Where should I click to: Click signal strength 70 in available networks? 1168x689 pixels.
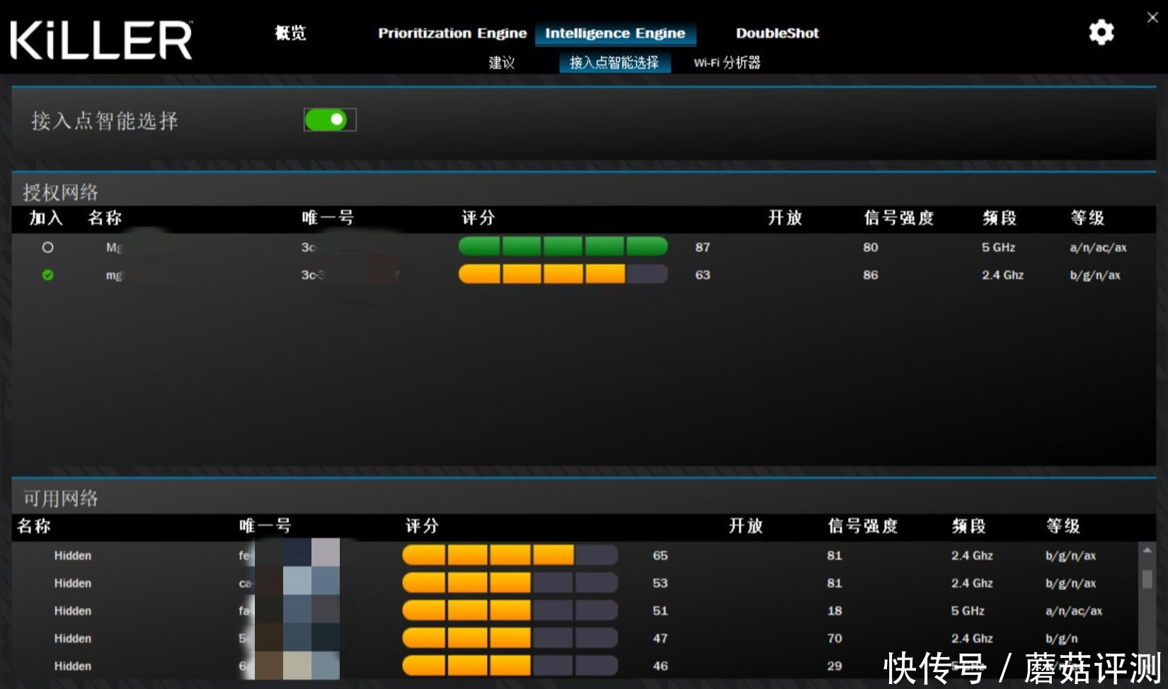click(x=835, y=638)
